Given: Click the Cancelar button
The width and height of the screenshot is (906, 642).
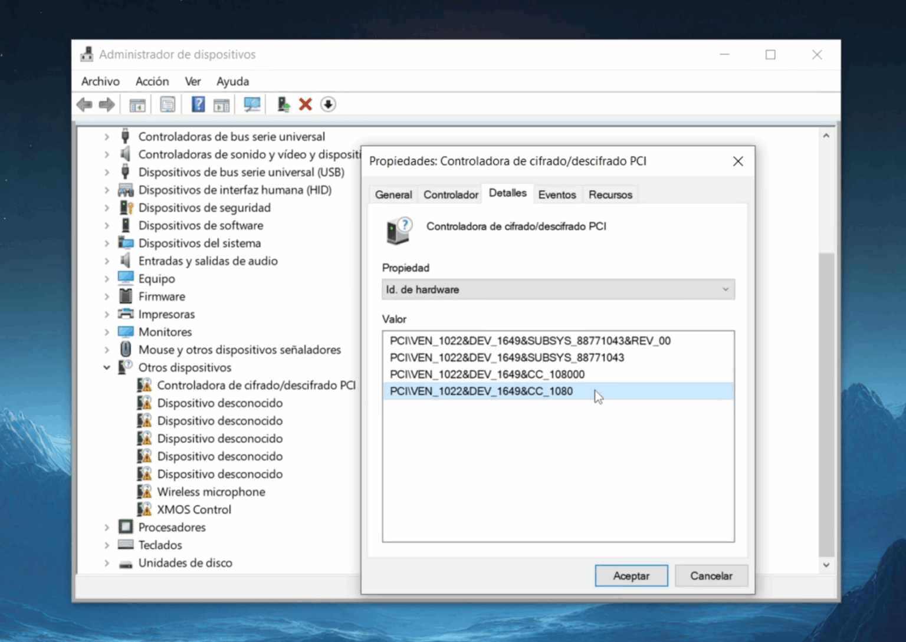Looking at the screenshot, I should [x=711, y=575].
